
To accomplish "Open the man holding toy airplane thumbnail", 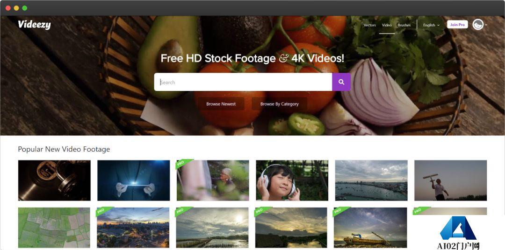I will click(x=451, y=180).
